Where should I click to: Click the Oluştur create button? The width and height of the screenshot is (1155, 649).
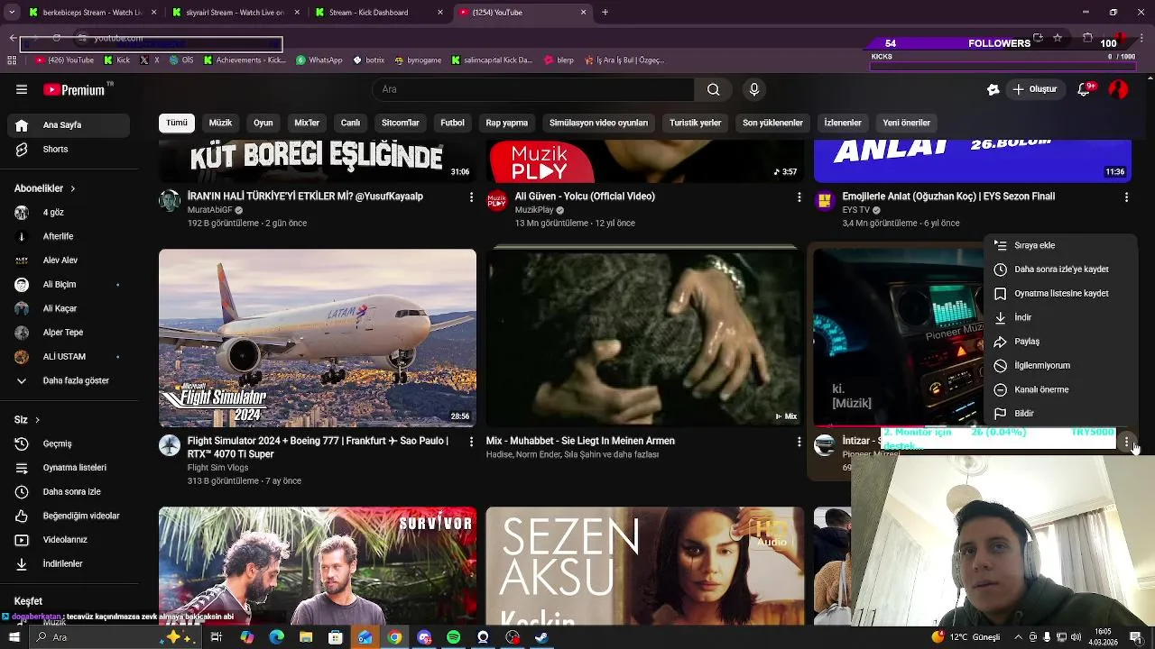1034,89
